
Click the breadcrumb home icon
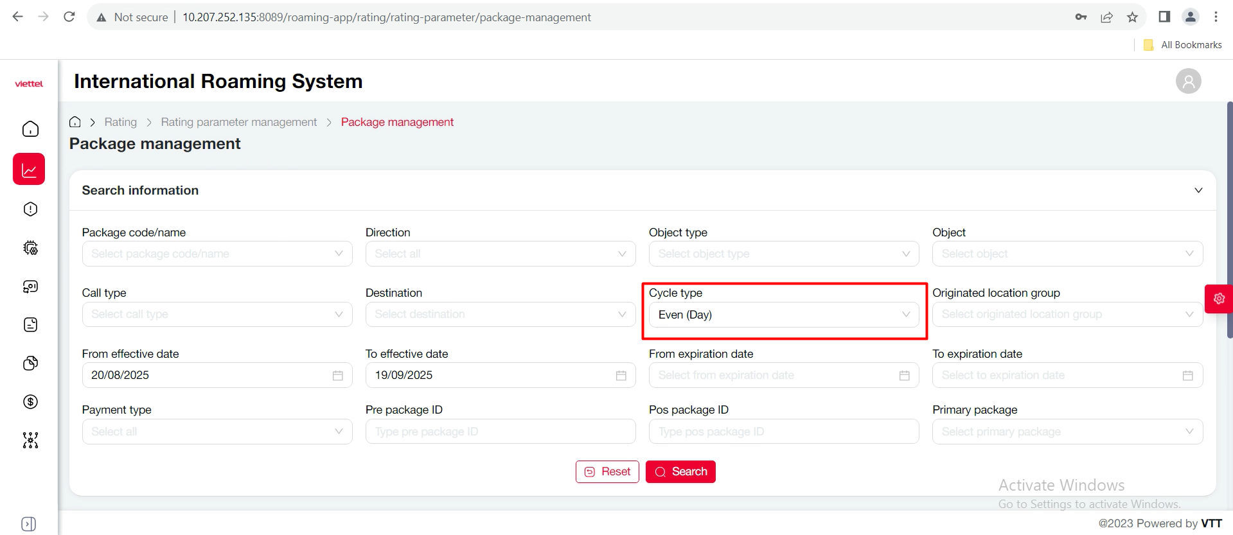point(75,122)
